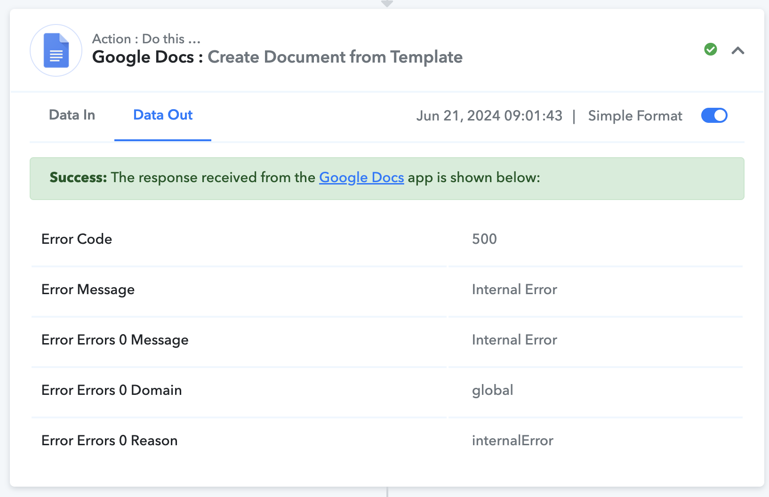Click the 'Success:' text in the banner
Screen dimensions: 769x497
tap(78, 177)
